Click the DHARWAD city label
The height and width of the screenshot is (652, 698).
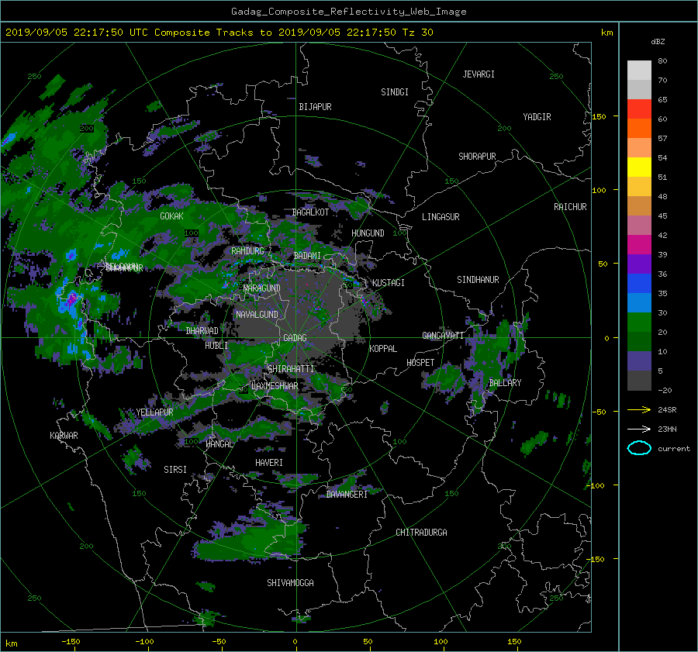202,331
